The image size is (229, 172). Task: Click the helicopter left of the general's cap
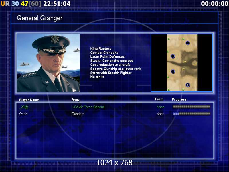click(23, 64)
